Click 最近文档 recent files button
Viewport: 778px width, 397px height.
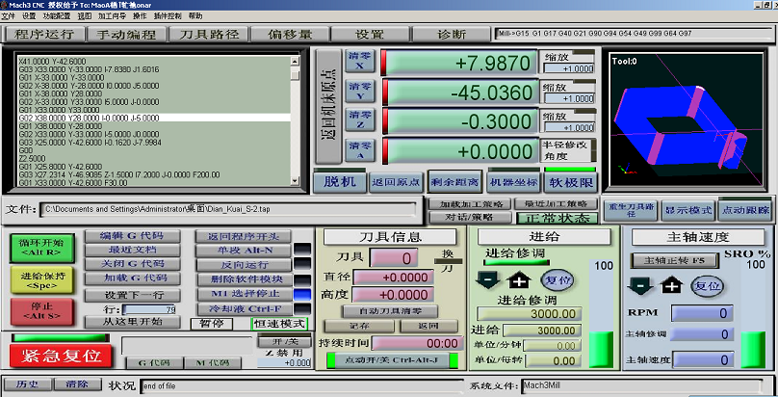132,250
